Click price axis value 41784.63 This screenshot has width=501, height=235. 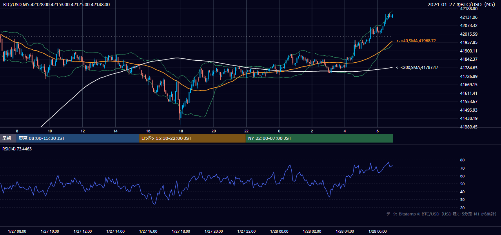(468, 68)
